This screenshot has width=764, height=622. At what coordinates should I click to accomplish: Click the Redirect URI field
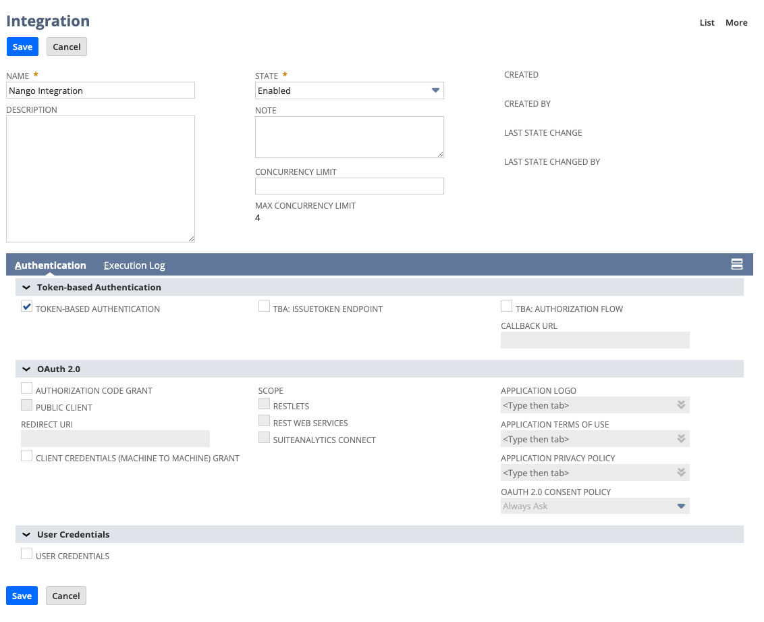click(115, 439)
